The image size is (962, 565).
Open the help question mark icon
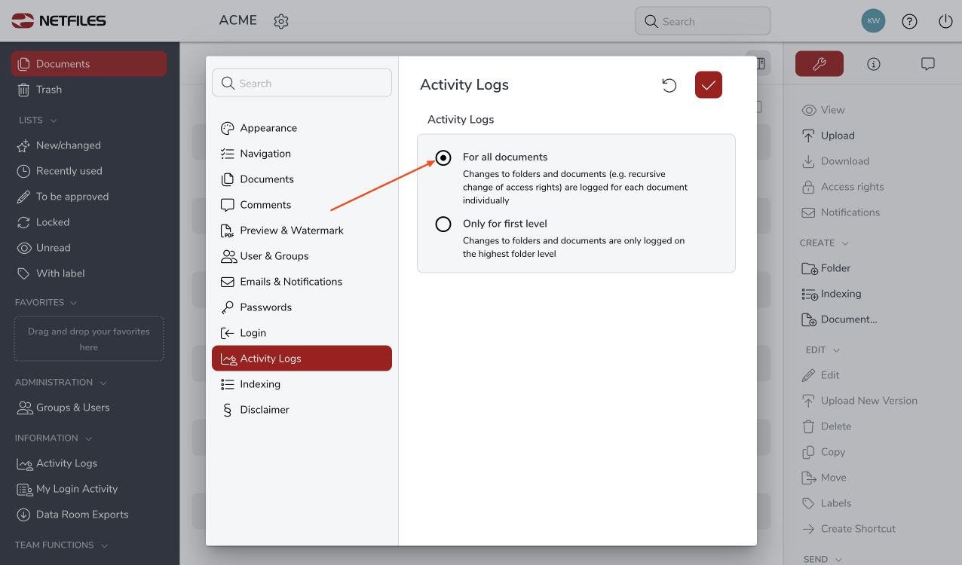point(909,21)
